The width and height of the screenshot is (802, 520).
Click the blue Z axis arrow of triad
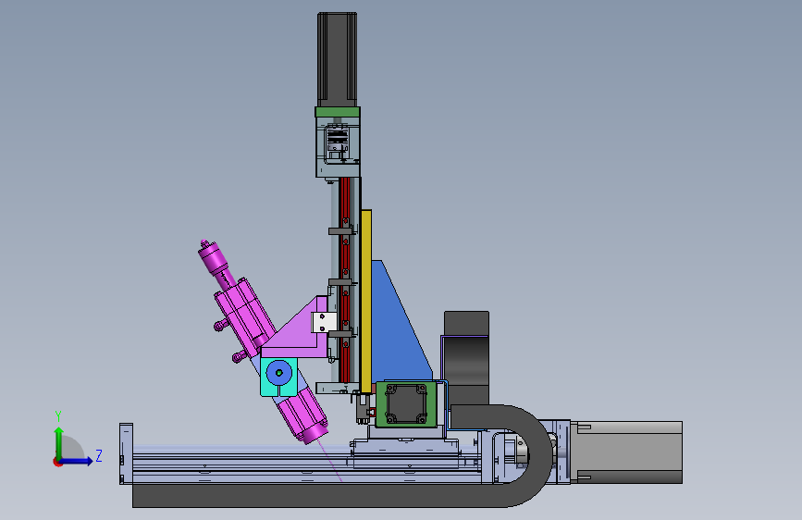pyautogui.click(x=77, y=461)
